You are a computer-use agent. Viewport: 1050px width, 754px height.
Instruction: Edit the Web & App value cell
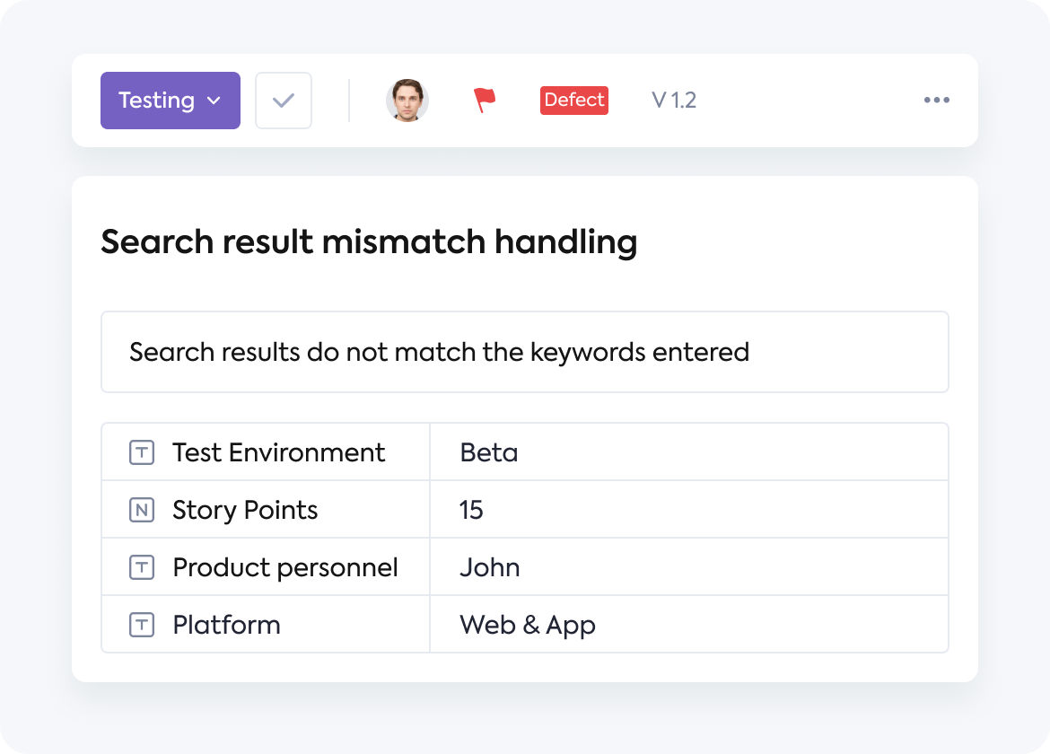(689, 625)
